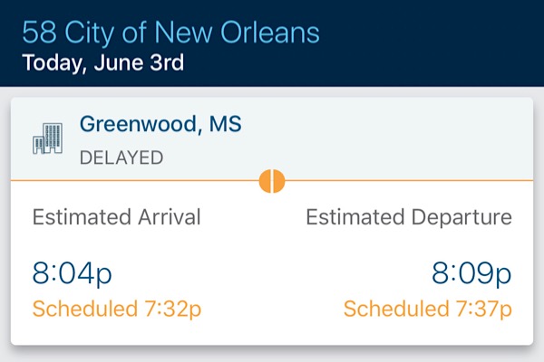544x362 pixels.
Task: Click the station building icon
Action: [48, 138]
